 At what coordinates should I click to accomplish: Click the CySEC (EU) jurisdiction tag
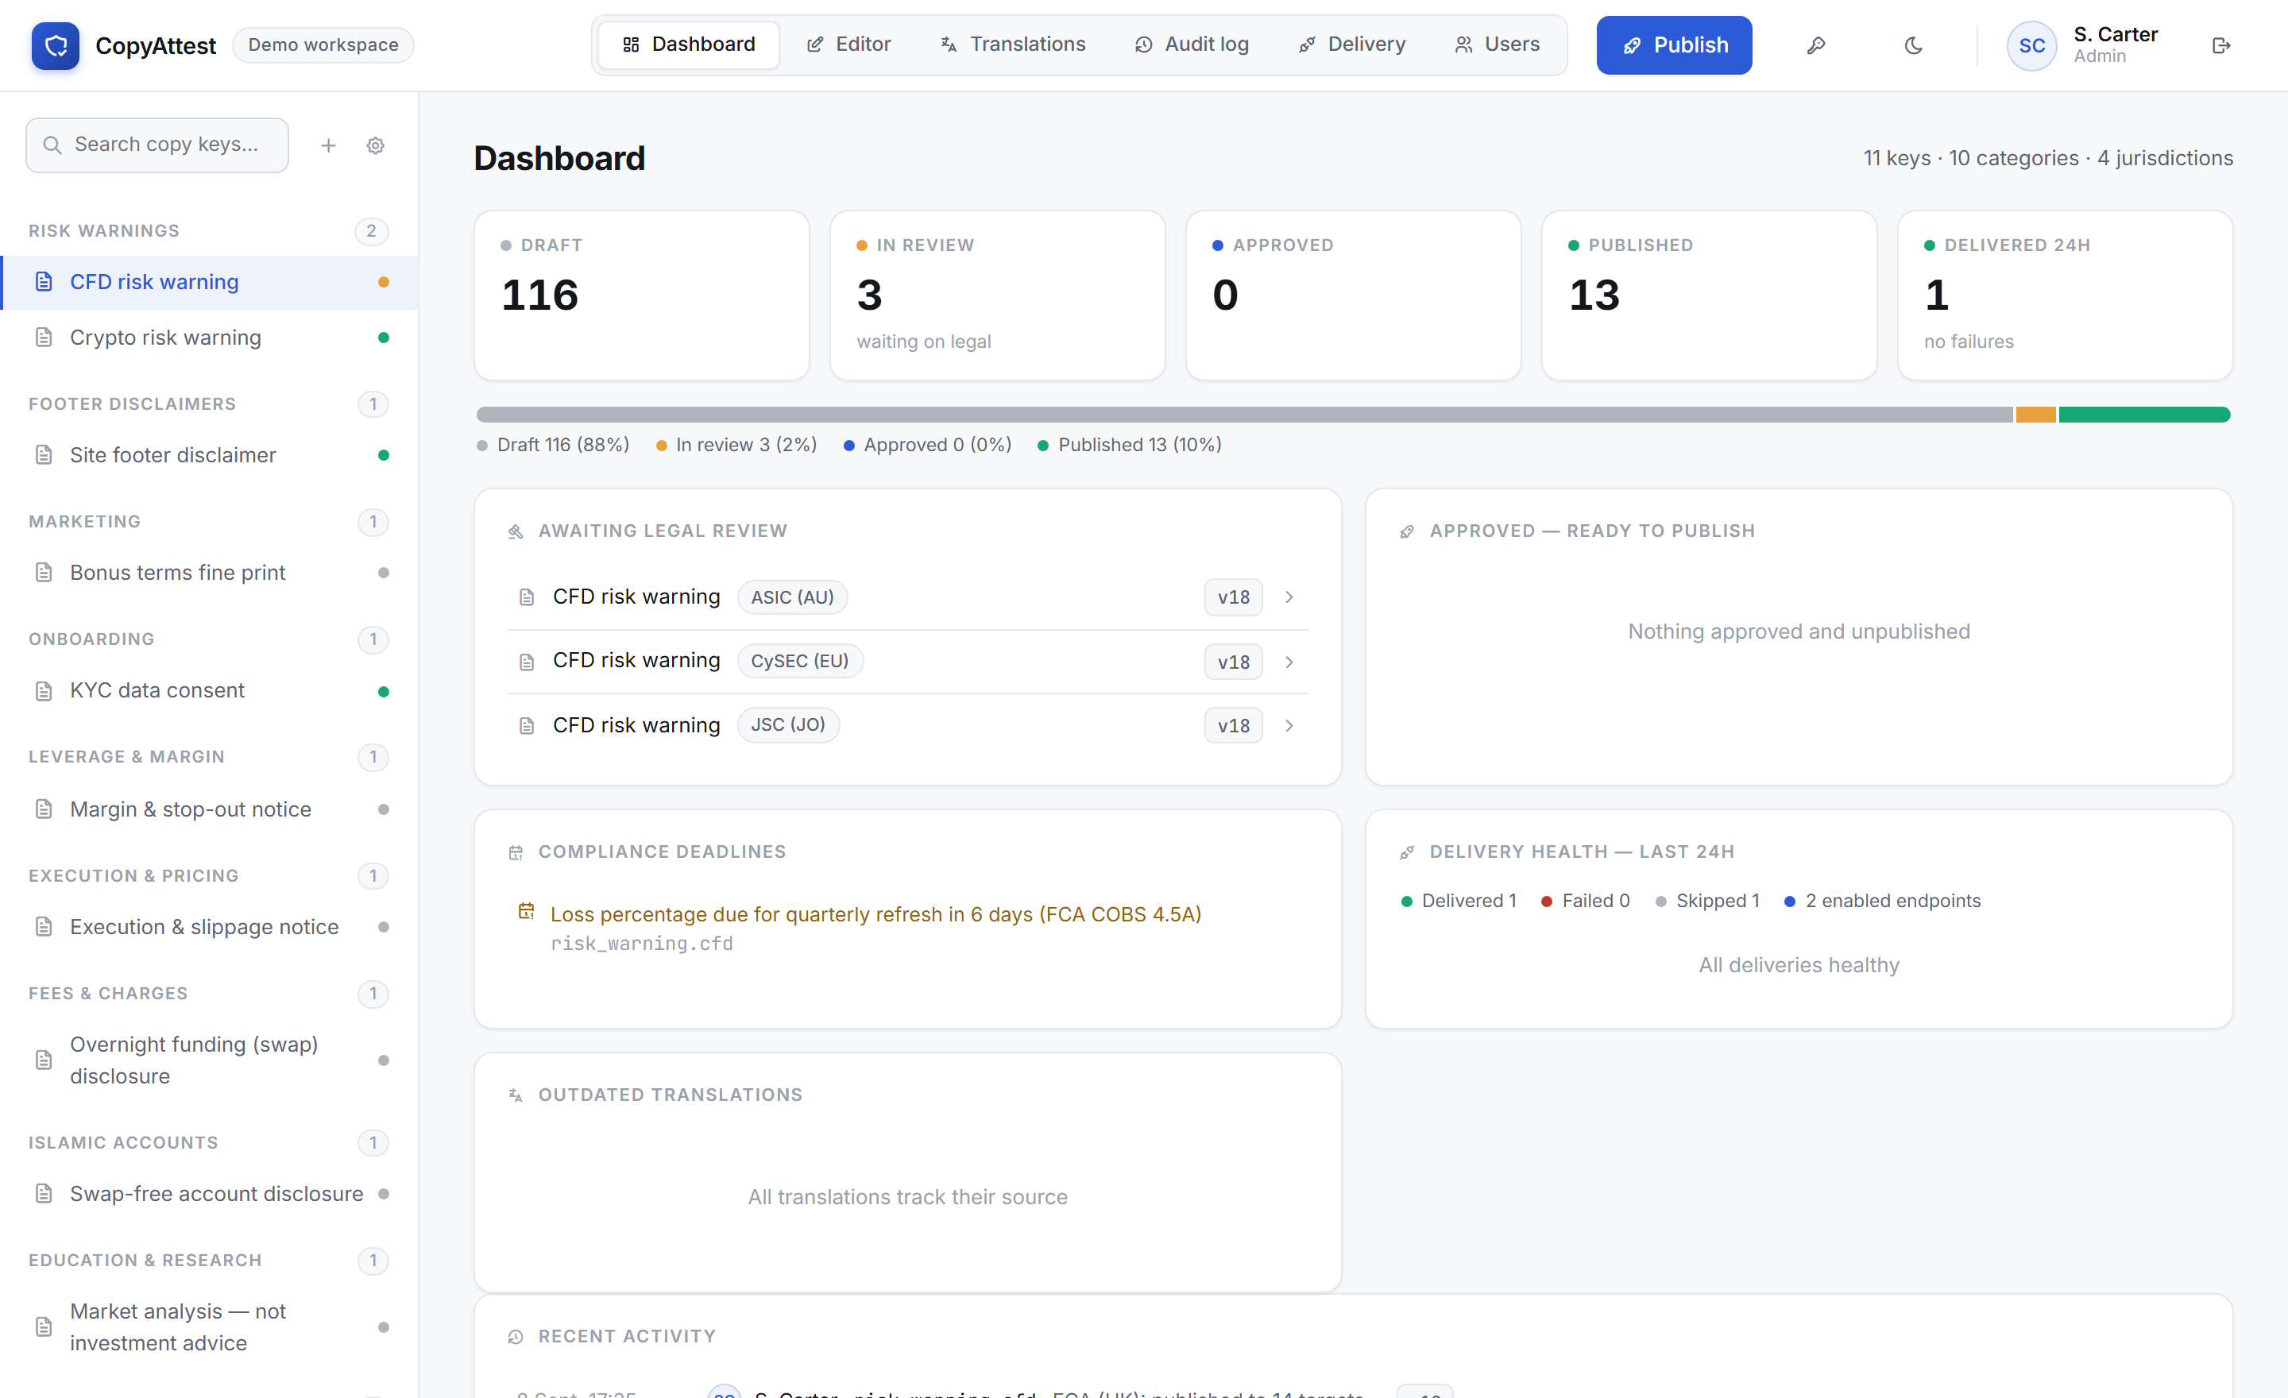(x=799, y=661)
